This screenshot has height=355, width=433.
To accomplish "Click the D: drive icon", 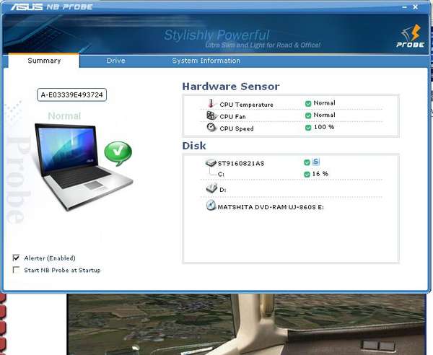I will (211, 188).
